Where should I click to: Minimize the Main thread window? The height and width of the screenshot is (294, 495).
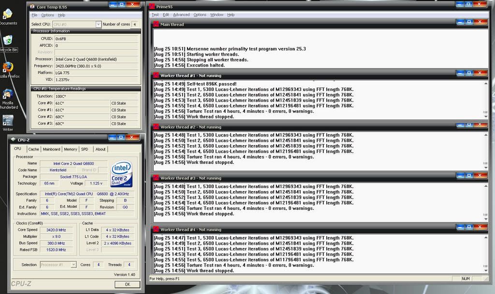click(460, 22)
